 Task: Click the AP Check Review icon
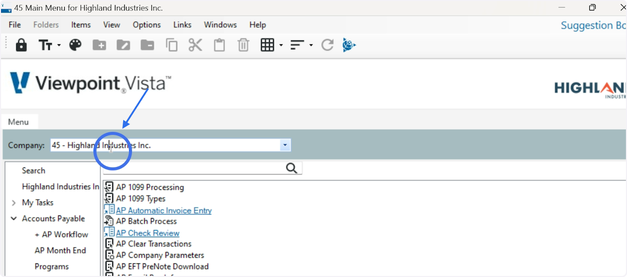(109, 233)
